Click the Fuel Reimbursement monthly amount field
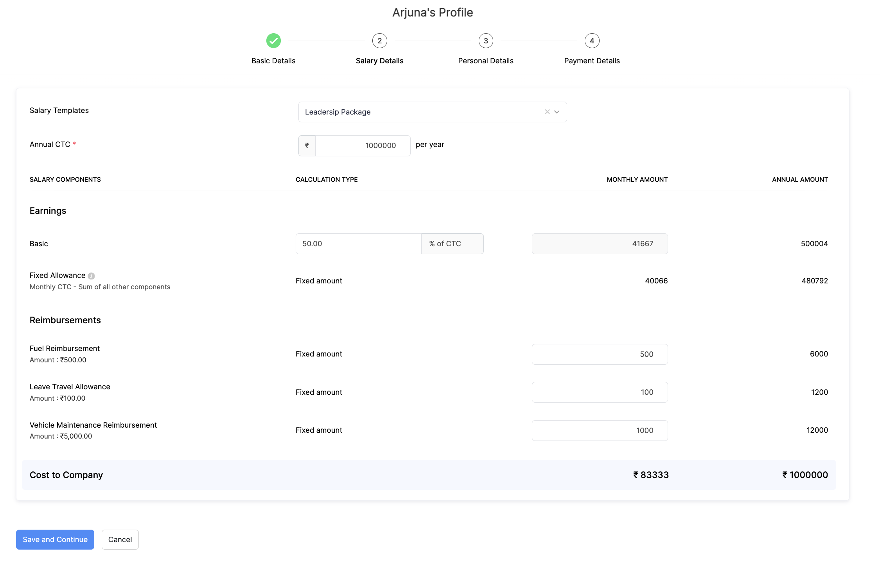The image size is (880, 566). pos(600,354)
